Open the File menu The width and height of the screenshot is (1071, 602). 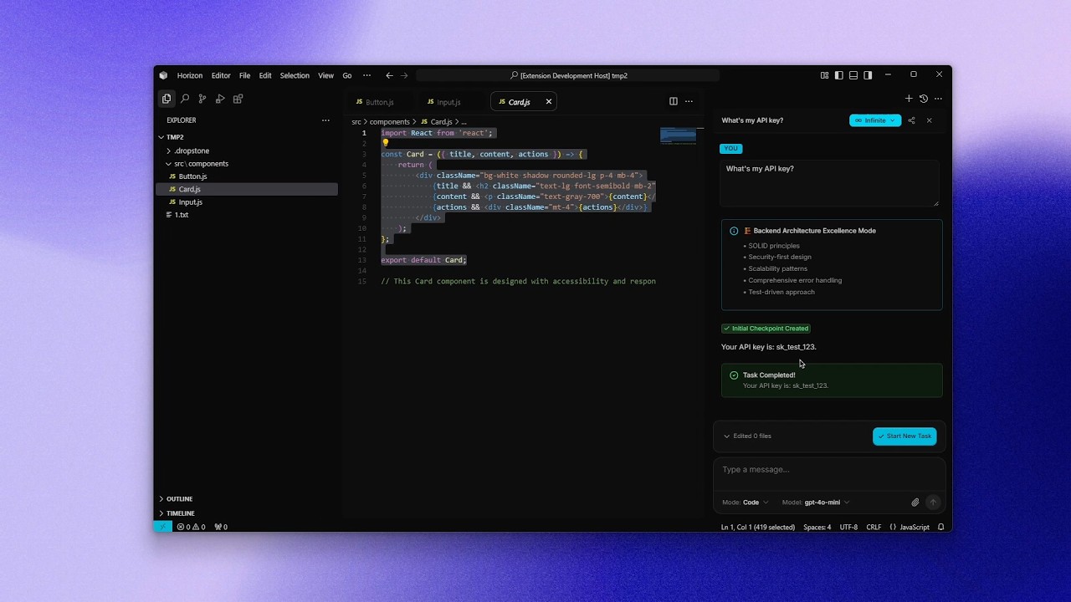click(x=244, y=75)
